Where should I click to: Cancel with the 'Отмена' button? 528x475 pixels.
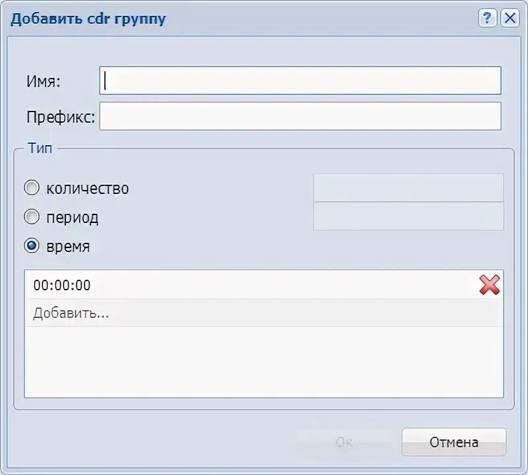pyautogui.click(x=453, y=442)
